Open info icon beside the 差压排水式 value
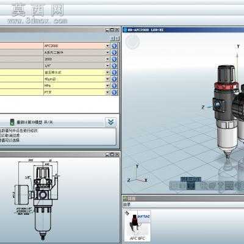The image size is (244, 244). coord(114,73)
